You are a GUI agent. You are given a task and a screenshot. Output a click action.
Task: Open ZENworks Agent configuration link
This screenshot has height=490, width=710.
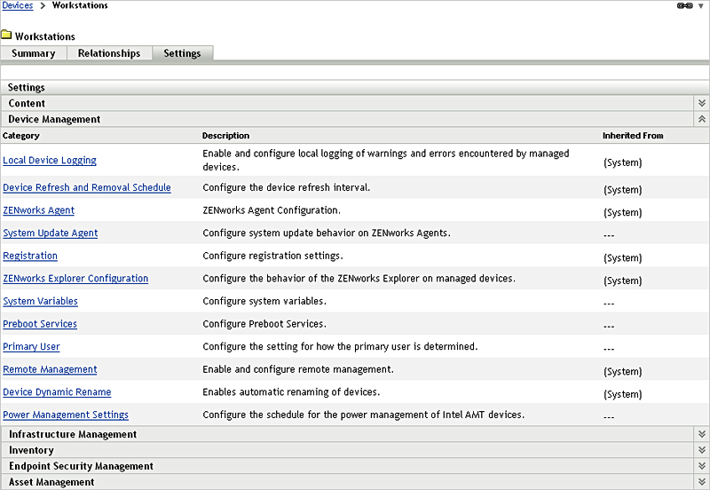(39, 211)
